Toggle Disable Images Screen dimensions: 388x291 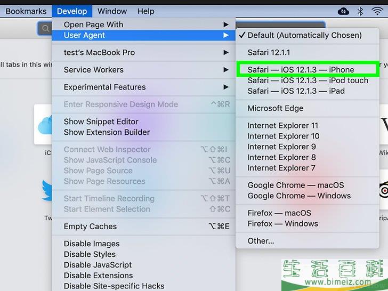pyautogui.click(x=143, y=244)
